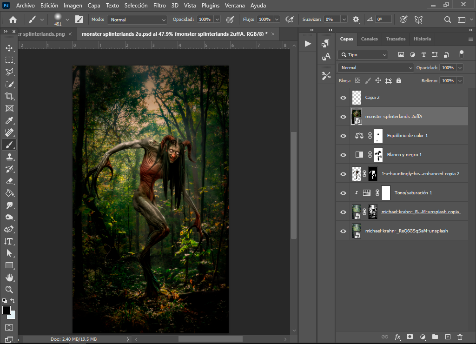Select the Hand tool

[9, 278]
